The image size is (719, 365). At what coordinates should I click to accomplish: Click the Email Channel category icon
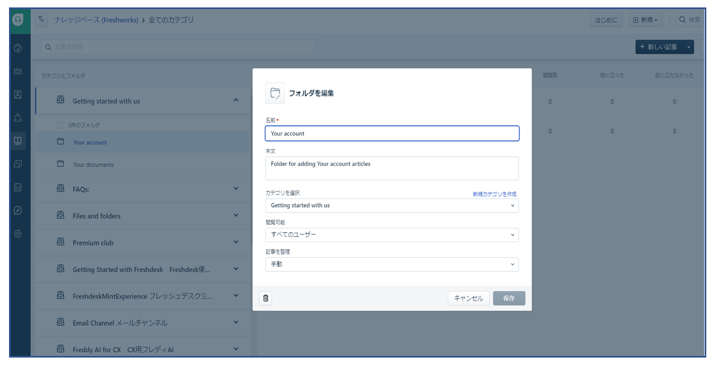point(60,322)
